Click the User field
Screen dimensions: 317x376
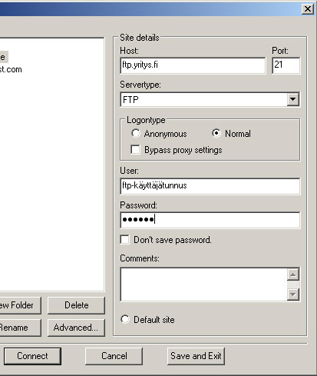coord(210,186)
